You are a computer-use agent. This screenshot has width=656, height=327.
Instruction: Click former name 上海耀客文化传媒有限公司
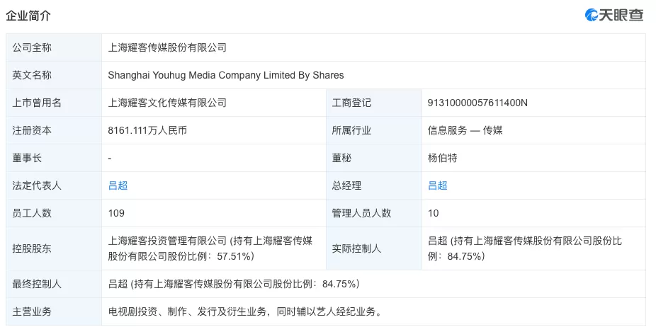coord(167,103)
